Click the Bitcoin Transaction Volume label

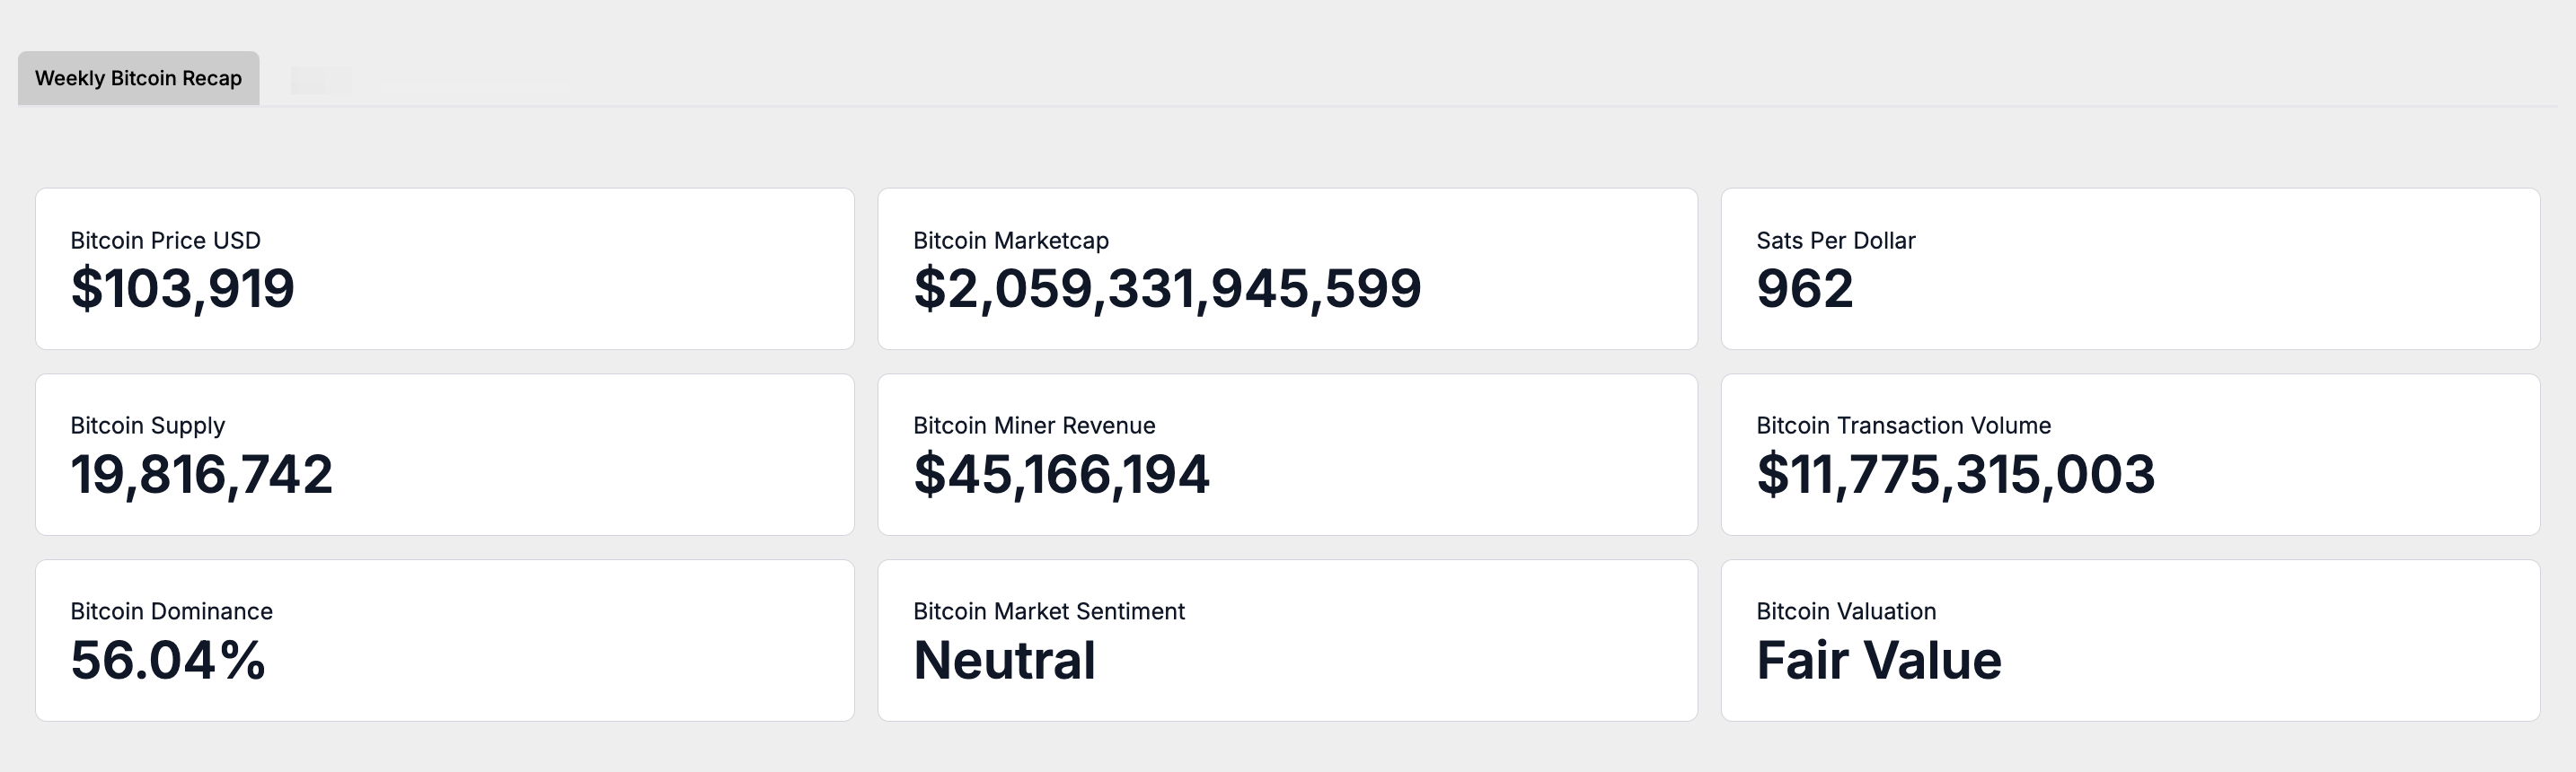click(1903, 425)
